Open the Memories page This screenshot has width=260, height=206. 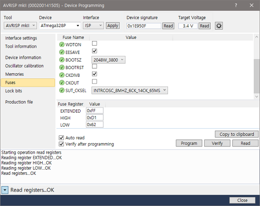[x=15, y=74]
